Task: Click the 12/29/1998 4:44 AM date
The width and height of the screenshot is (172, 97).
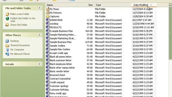Action: tap(143, 24)
